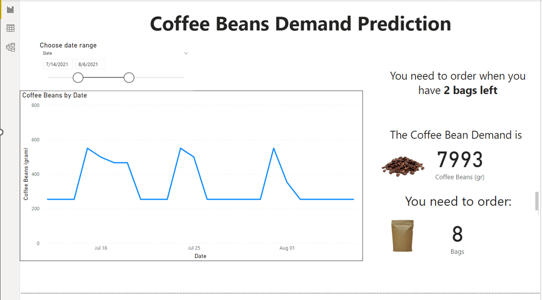Expand the collapsed pane arrow on left edge
This screenshot has width=542, height=300.
[1, 132]
